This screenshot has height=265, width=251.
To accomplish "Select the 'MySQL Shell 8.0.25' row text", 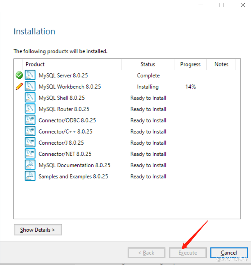I will click(61, 98).
